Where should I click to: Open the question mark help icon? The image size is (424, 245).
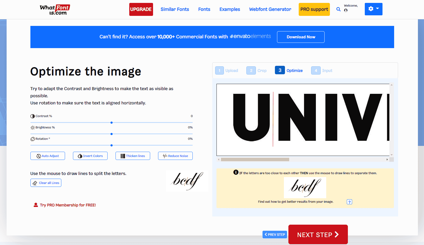[349, 202]
